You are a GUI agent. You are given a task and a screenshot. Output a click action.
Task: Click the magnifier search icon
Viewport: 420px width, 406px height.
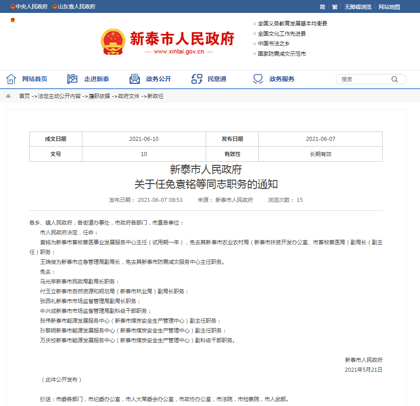pyautogui.click(x=394, y=79)
